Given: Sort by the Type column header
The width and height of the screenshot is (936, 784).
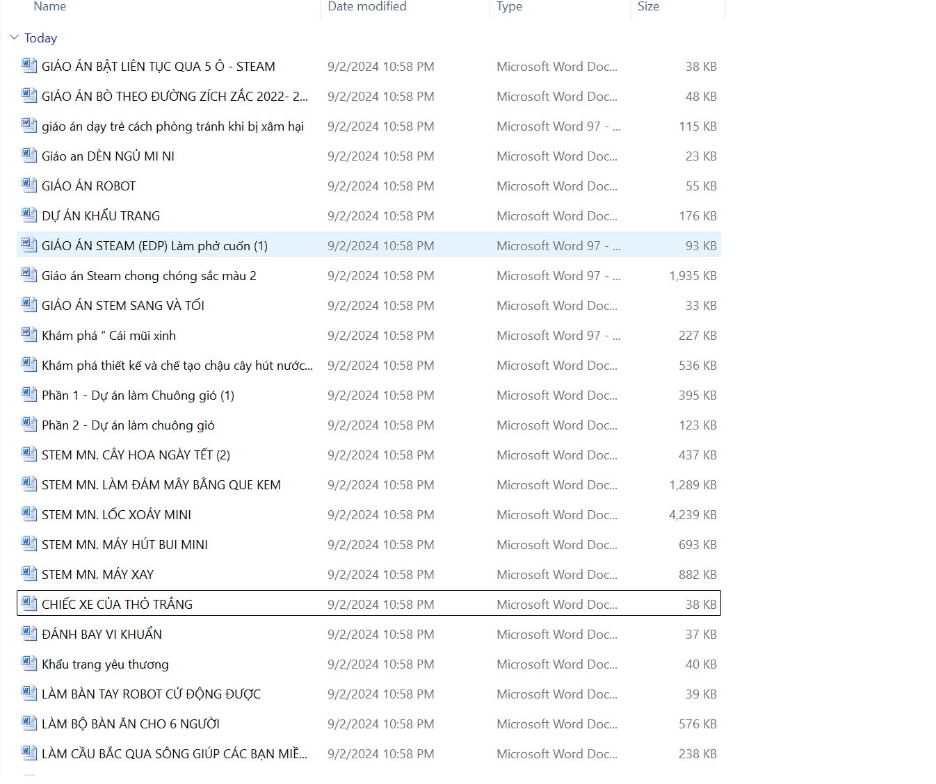Looking at the screenshot, I should pos(509,6).
